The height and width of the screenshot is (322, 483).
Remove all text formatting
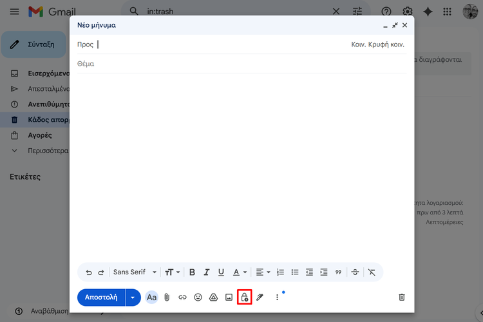pyautogui.click(x=372, y=272)
